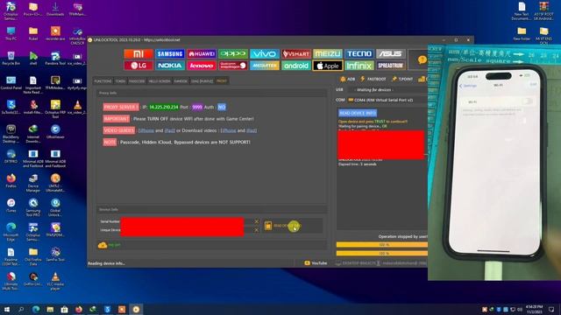Image resolution: width=561 pixels, height=315 pixels.
Task: Select the Vivo brand logo
Action: click(x=265, y=54)
